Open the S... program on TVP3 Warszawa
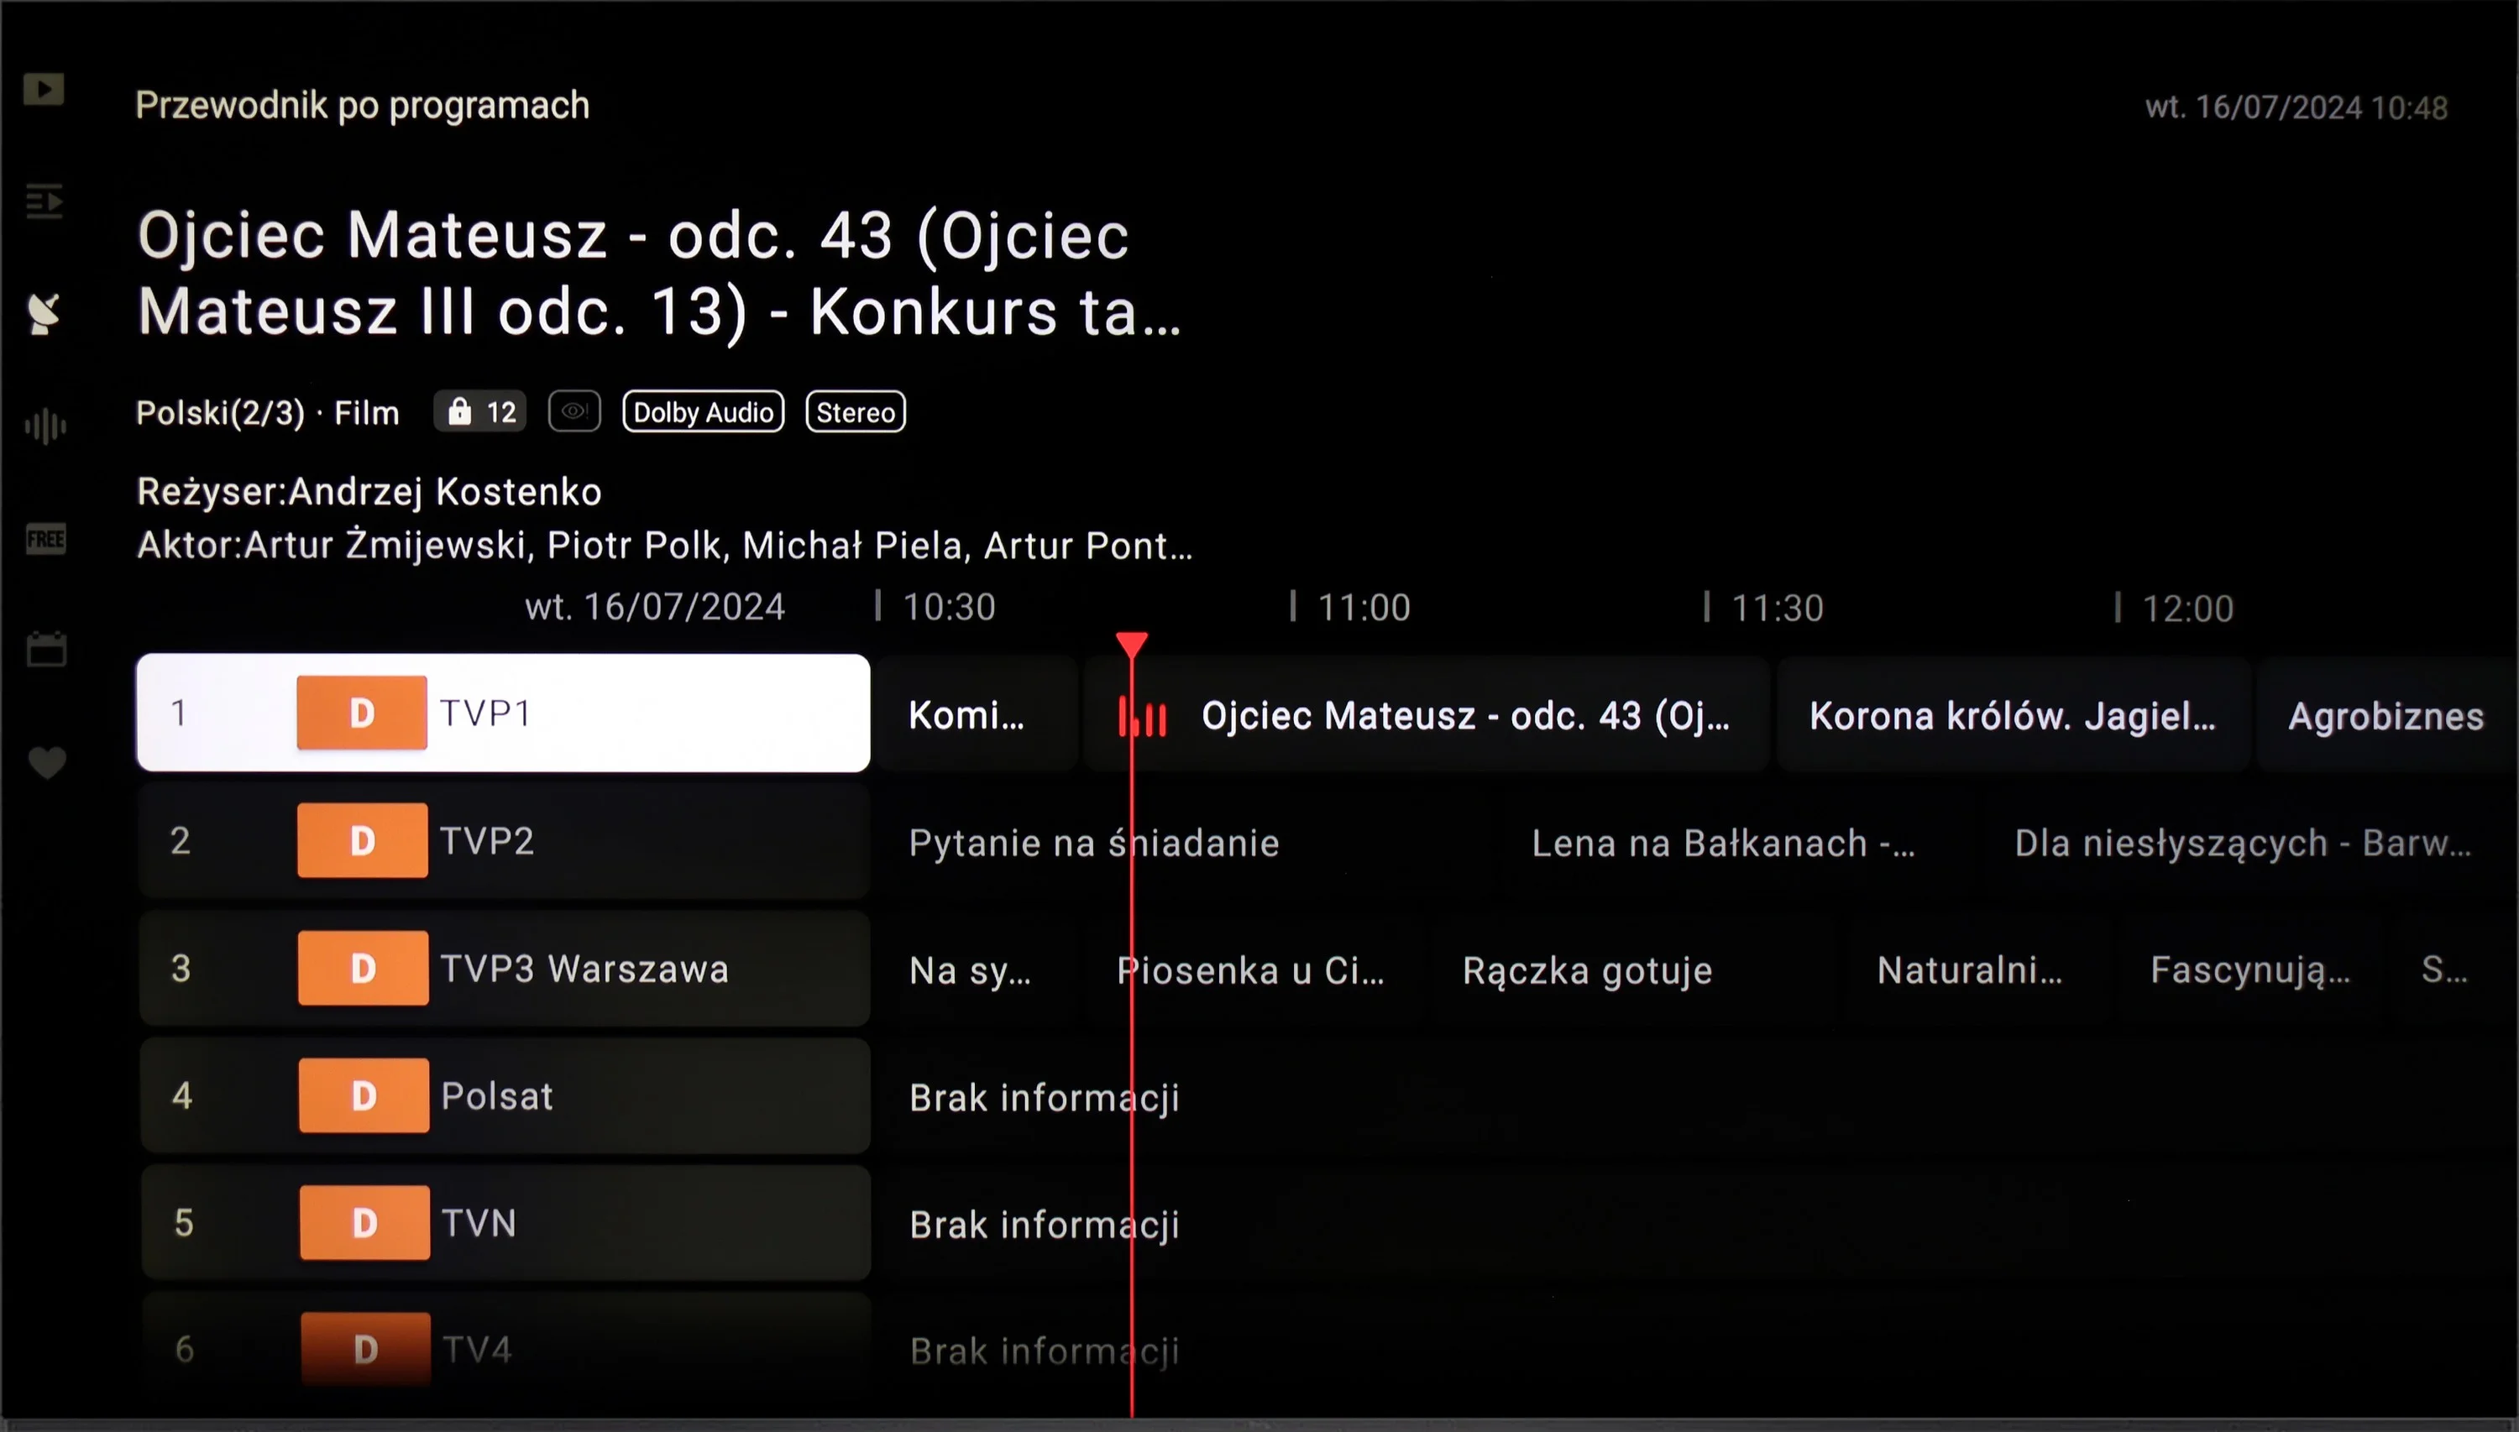 tap(2444, 970)
